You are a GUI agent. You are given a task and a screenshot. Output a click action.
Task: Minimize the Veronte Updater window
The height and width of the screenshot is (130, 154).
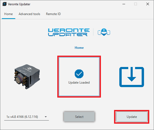pos(124,4)
